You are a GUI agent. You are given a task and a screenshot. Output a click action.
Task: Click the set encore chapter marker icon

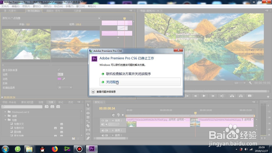[119, 115]
